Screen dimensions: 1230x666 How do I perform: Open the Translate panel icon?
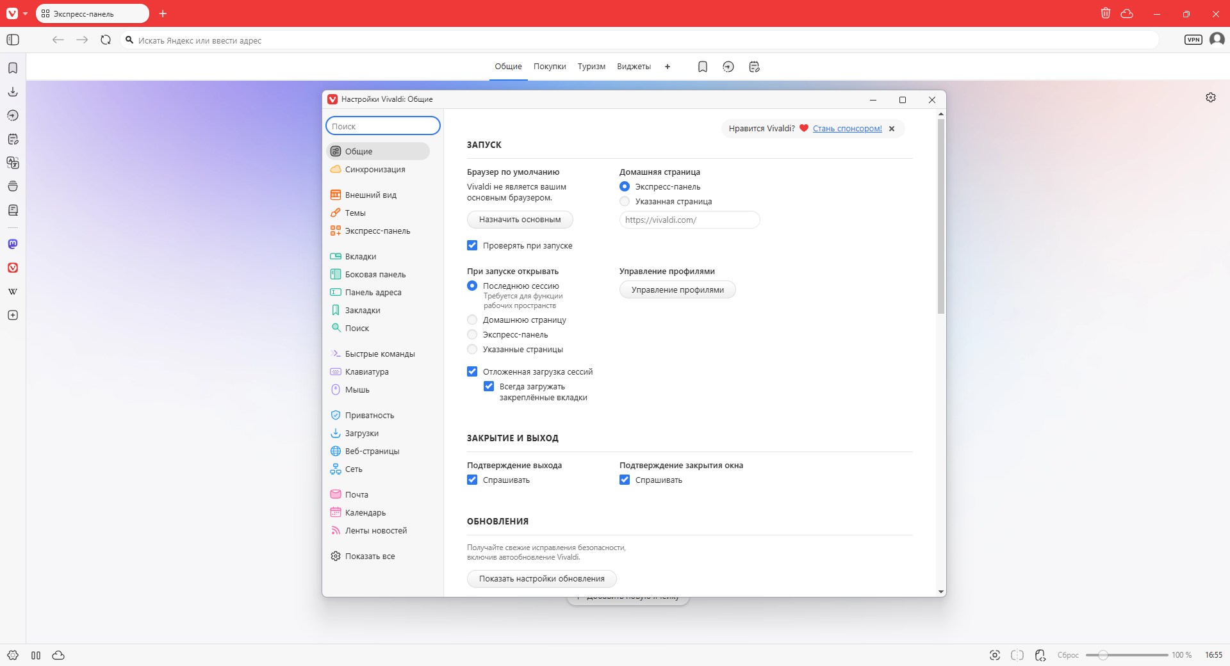[x=13, y=163]
